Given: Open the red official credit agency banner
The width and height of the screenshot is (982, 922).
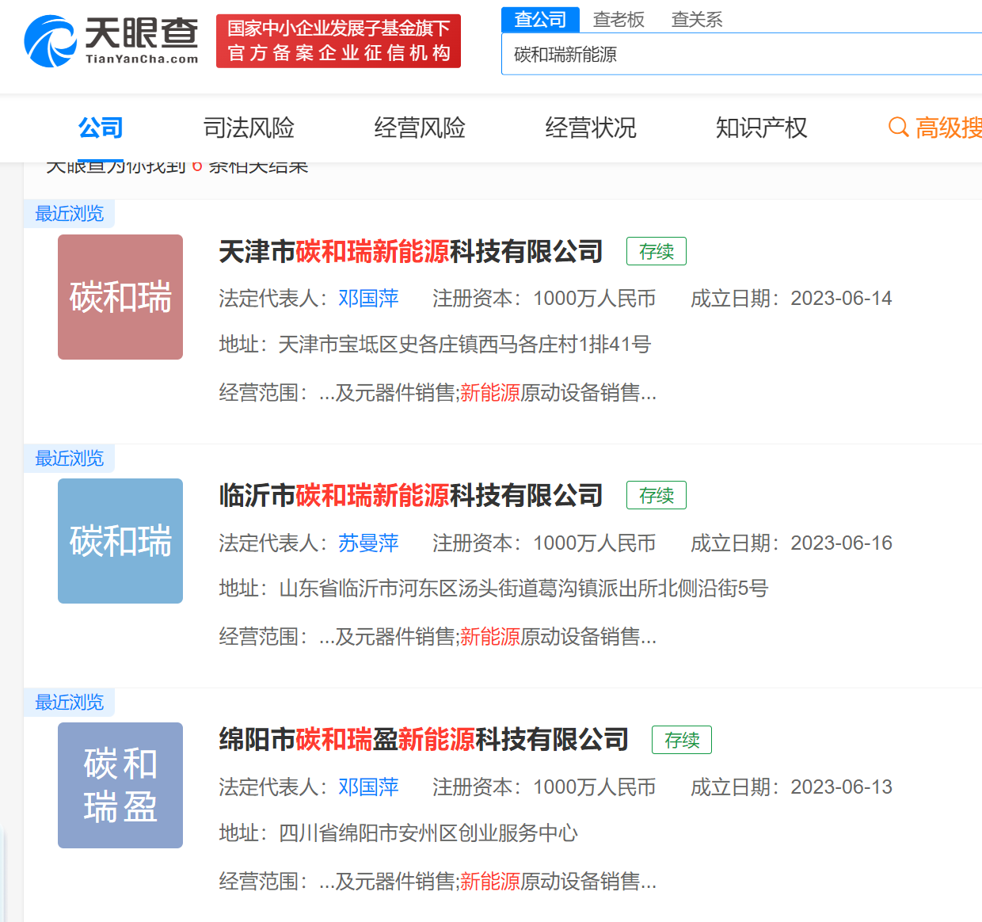Looking at the screenshot, I should pyautogui.click(x=338, y=41).
